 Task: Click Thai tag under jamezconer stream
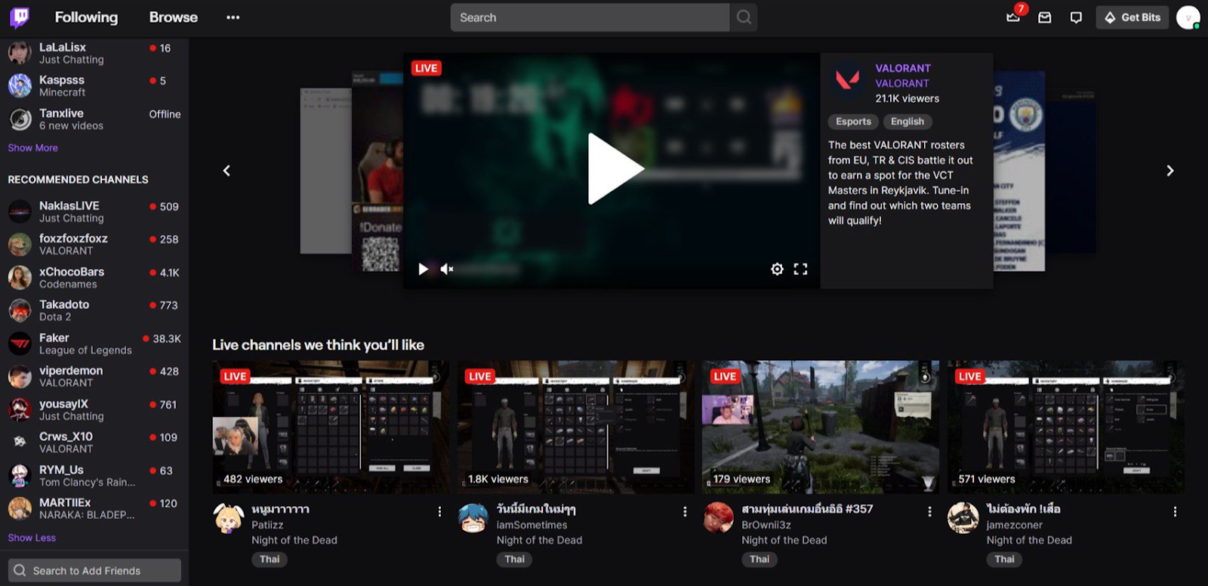pyautogui.click(x=1004, y=560)
